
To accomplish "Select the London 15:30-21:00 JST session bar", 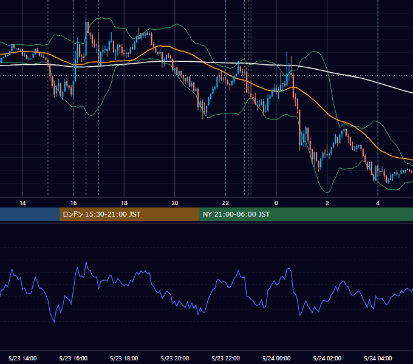I will click(129, 214).
